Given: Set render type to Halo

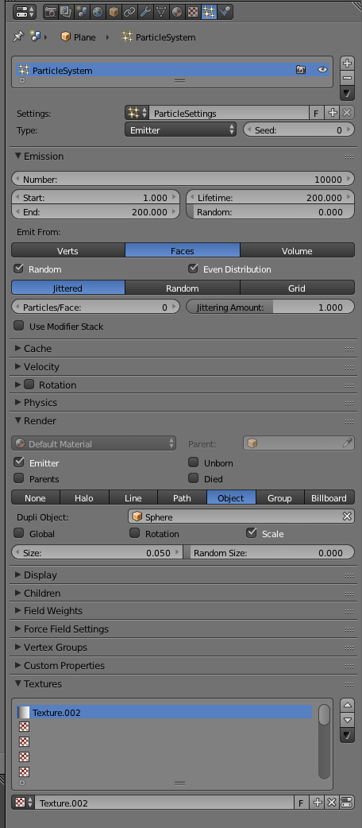Looking at the screenshot, I should pyautogui.click(x=84, y=498).
